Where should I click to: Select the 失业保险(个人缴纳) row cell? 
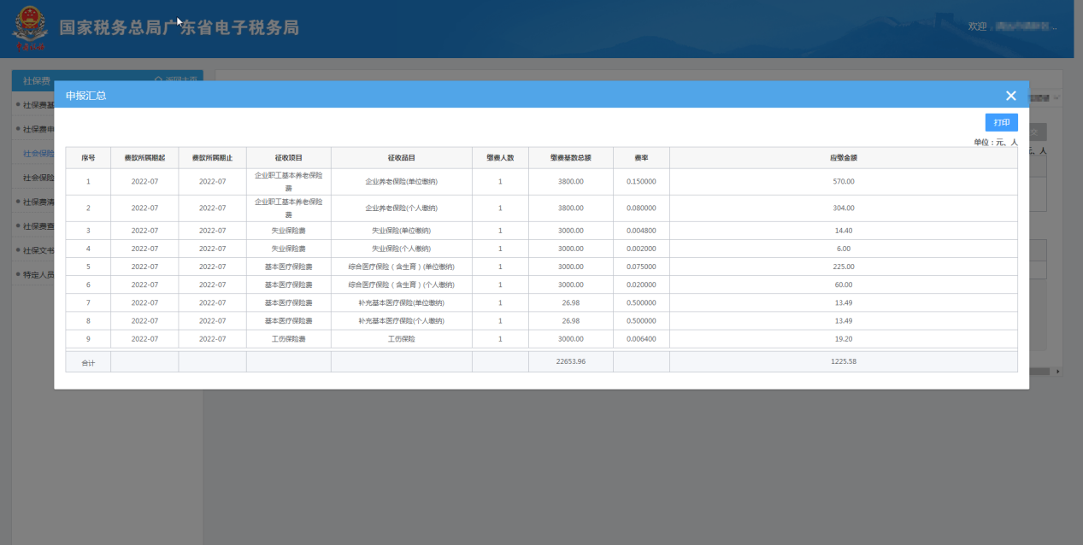pyautogui.click(x=401, y=249)
